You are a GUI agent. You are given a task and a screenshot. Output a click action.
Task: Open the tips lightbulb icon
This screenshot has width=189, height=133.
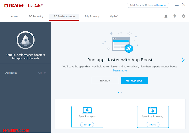[175, 16]
